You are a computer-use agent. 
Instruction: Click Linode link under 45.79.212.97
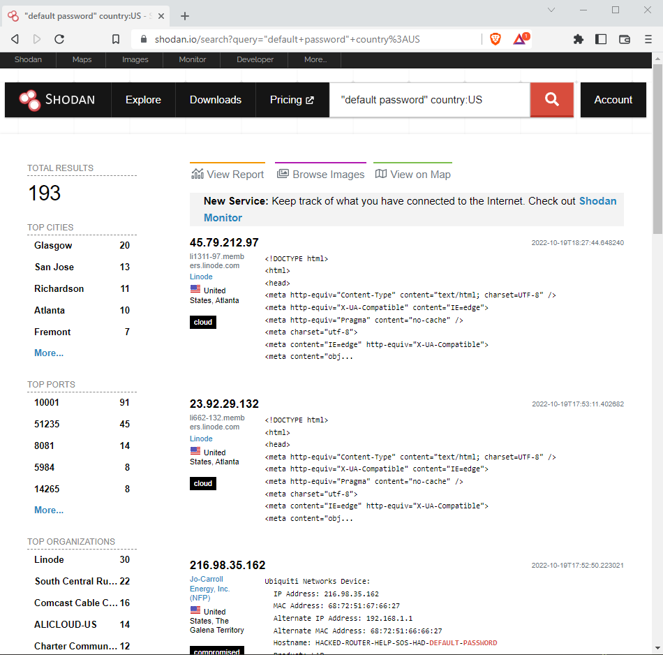pos(201,277)
